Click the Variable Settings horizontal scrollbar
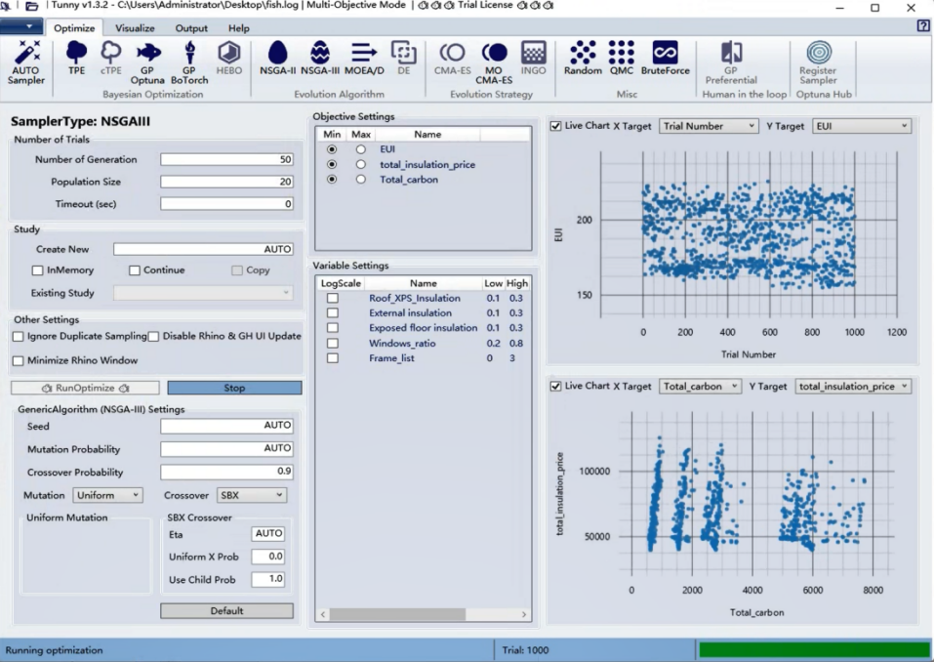 click(397, 614)
